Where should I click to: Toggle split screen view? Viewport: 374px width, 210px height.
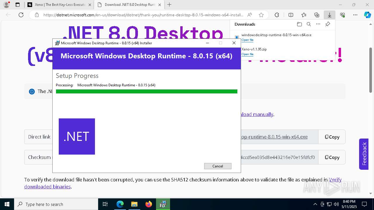(x=291, y=15)
